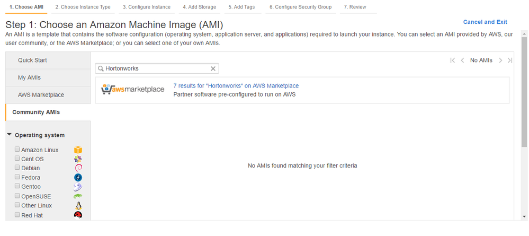Go to the previous page of AMIs
529x236 pixels.
pos(462,60)
